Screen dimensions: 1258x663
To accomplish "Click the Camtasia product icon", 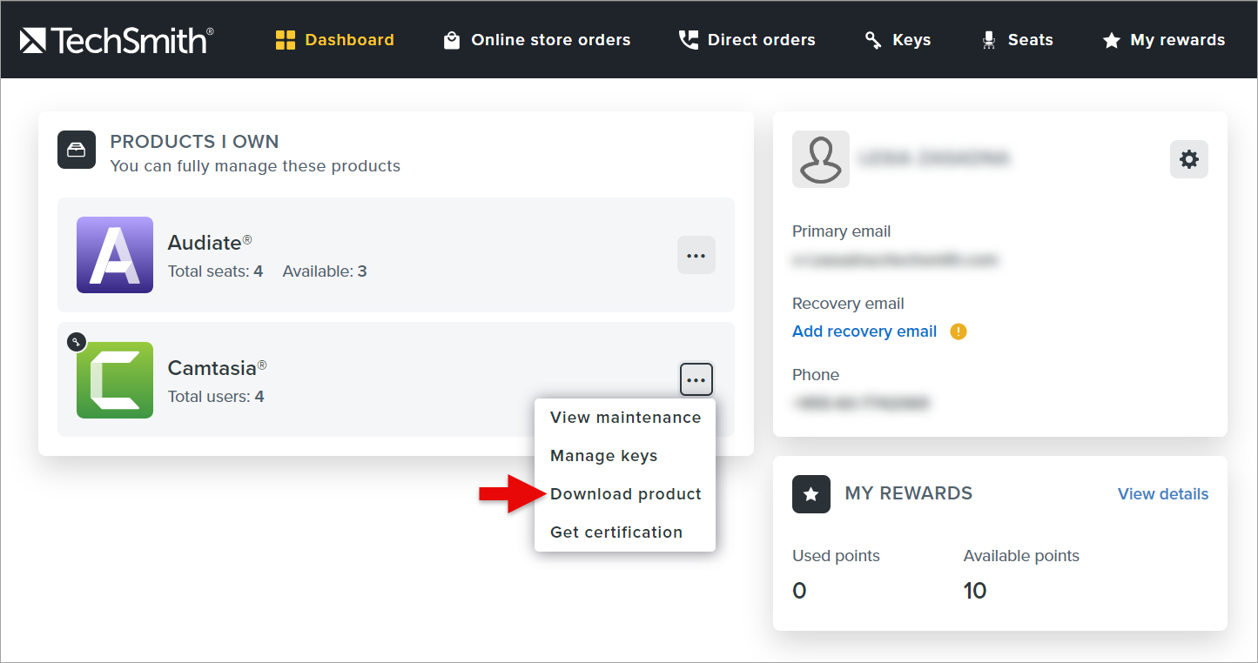I will tap(114, 380).
